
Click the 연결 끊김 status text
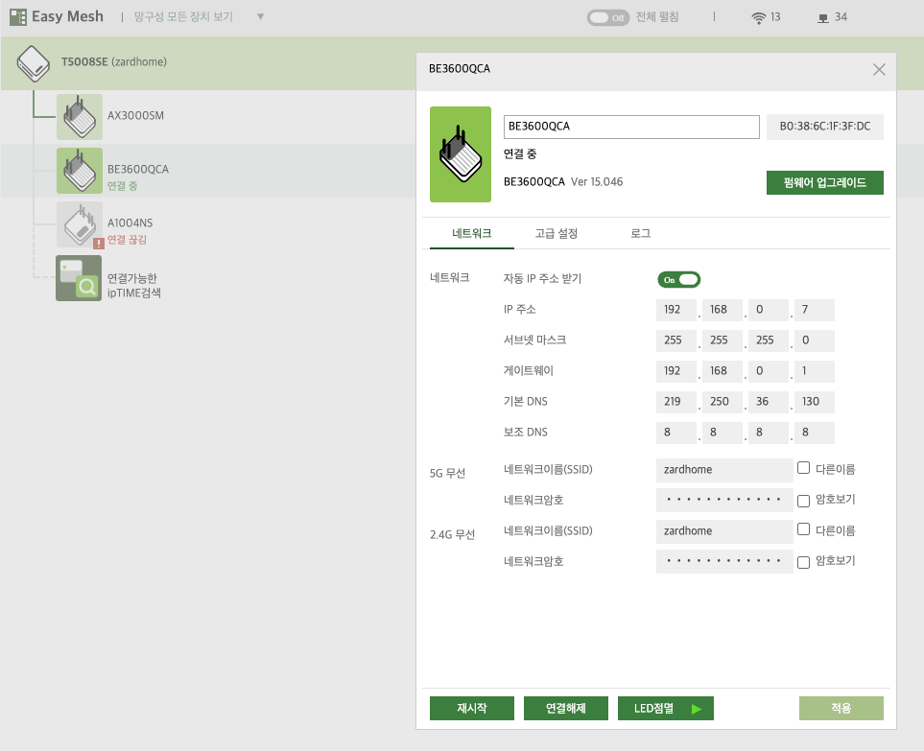(127, 240)
